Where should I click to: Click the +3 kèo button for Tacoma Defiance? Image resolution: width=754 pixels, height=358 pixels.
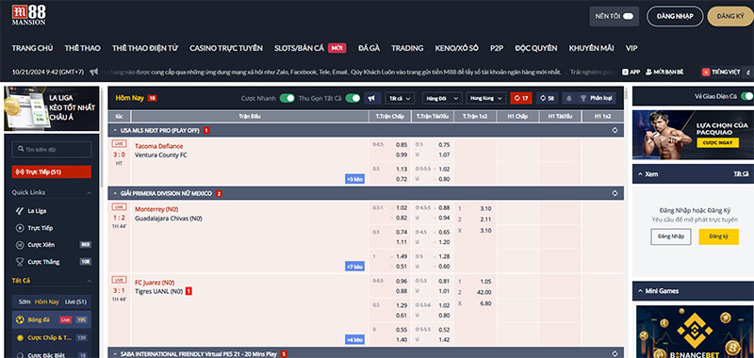[x=355, y=179]
